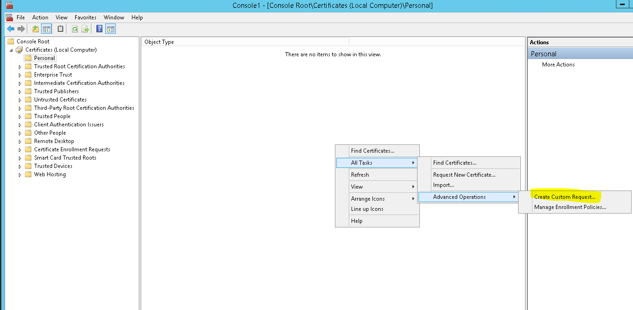
Task: Toggle the Show/Hide Action Pane icon
Action: (x=110, y=29)
